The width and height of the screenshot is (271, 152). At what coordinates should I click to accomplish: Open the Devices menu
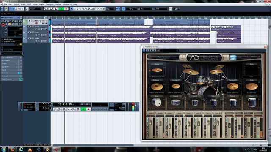pos(58,5)
